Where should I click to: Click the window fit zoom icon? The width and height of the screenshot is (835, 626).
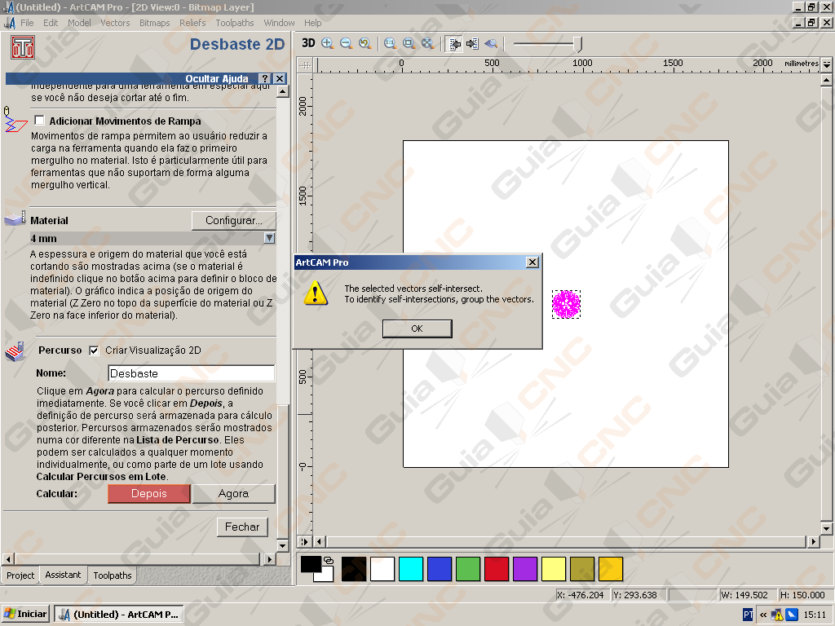(409, 44)
